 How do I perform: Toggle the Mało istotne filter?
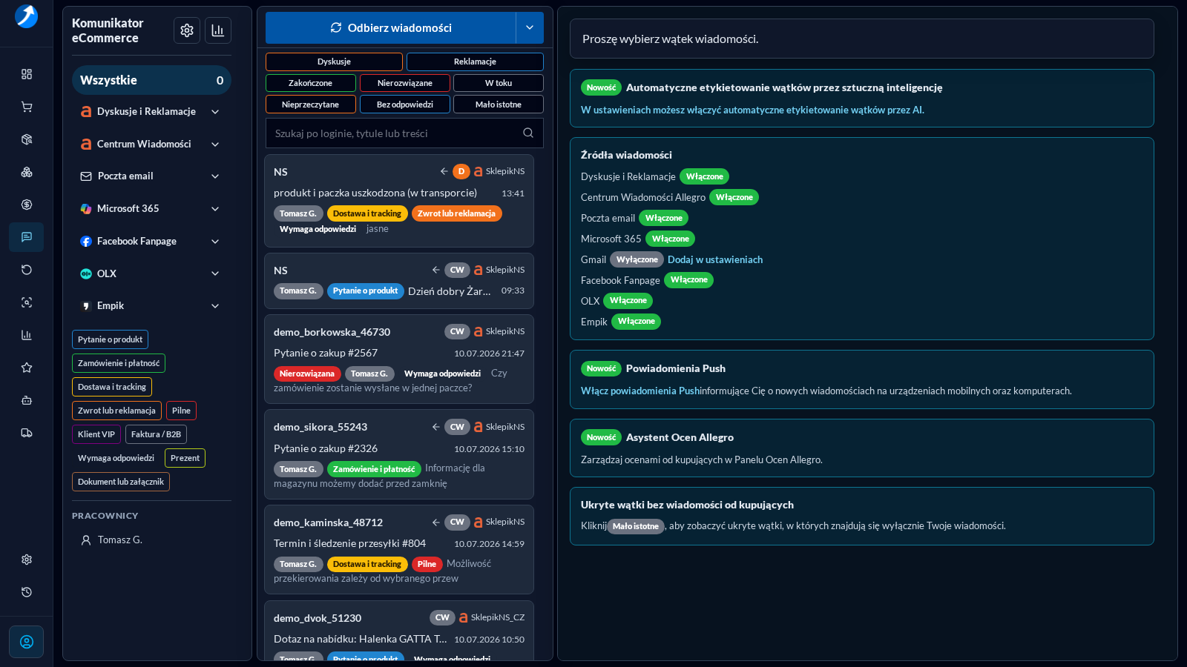(x=499, y=104)
